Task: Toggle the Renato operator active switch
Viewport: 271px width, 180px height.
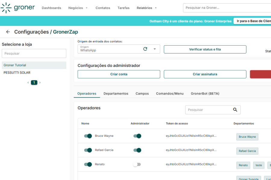Action: click(88, 164)
